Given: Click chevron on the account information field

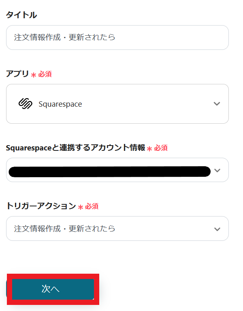Looking at the screenshot, I should point(217,170).
